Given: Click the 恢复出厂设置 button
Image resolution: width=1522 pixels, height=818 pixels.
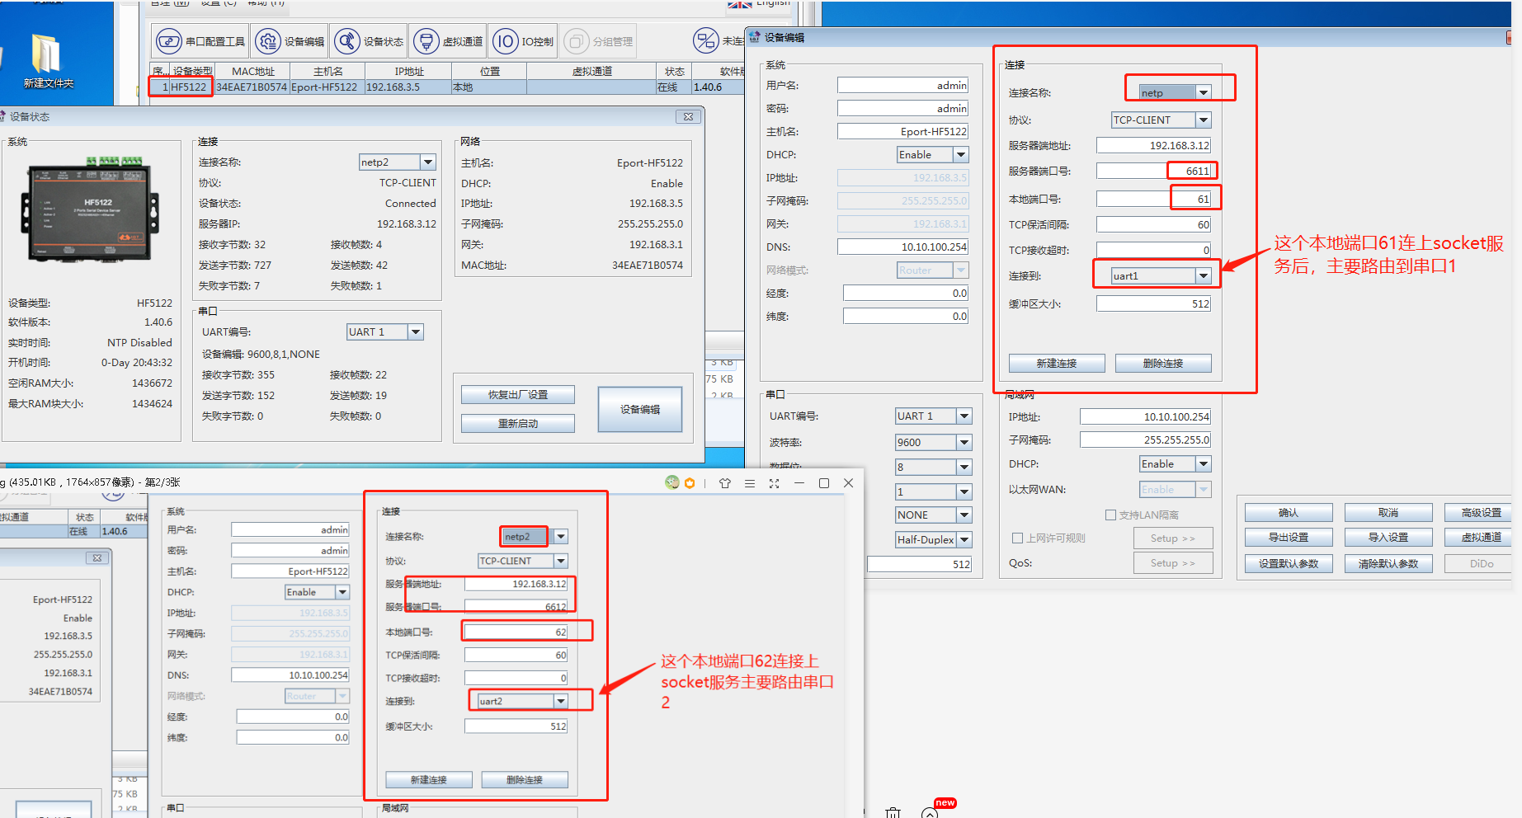Looking at the screenshot, I should point(518,395).
